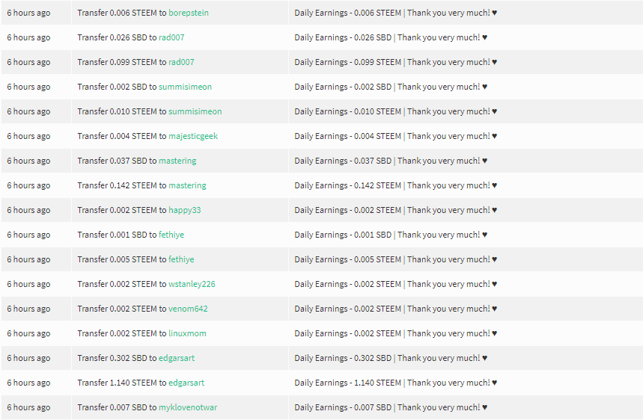Click 'Transfer 0.006 STEEM to' text
Viewport: 643px width, 420px height.
(x=122, y=13)
